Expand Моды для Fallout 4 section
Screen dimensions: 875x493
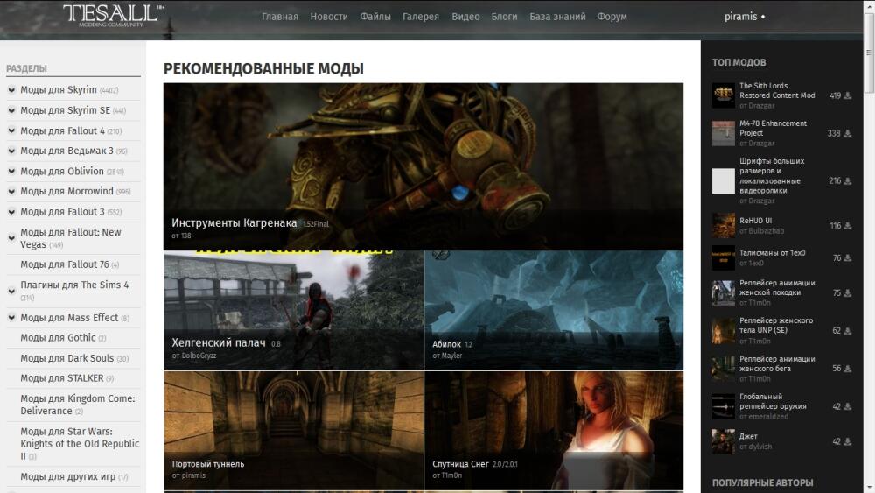click(x=11, y=130)
